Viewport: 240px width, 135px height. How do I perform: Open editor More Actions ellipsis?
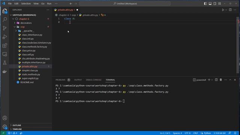tap(235, 10)
